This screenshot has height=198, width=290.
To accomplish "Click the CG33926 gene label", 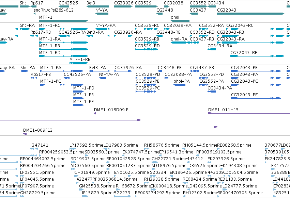I will coord(124,3).
